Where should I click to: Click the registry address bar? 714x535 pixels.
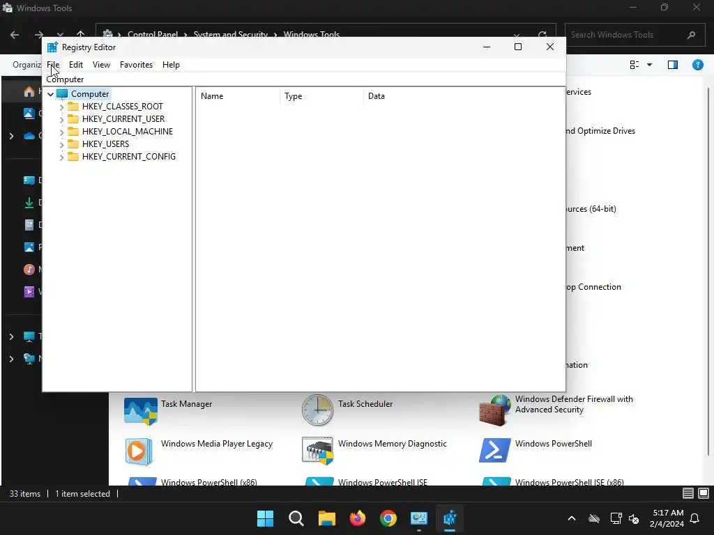coord(304,79)
